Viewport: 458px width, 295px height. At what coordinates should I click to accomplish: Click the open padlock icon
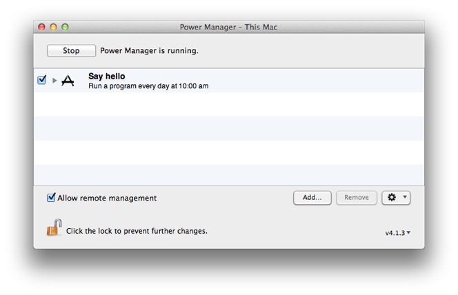[x=54, y=227]
